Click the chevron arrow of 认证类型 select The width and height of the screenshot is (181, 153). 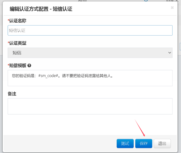(x=170, y=53)
